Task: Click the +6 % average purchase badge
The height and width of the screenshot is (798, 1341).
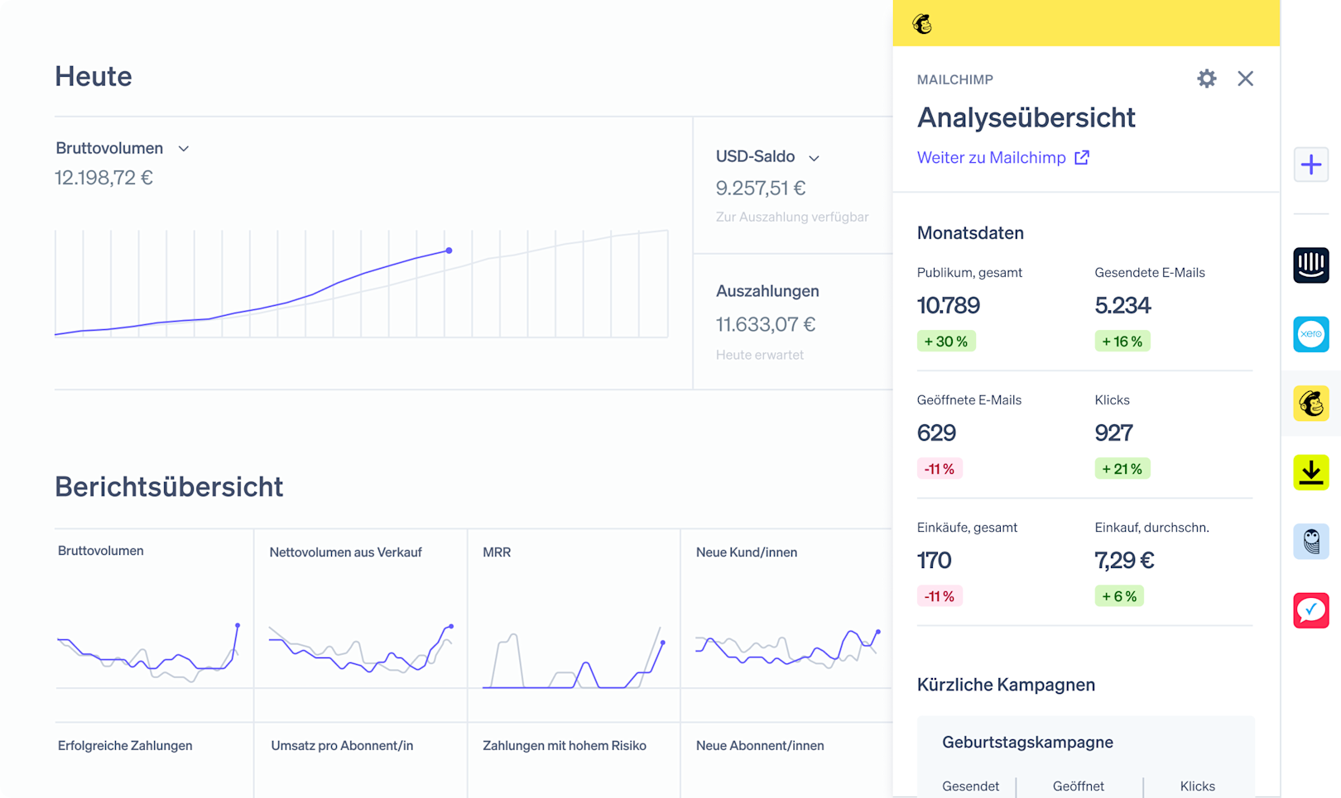Action: pyautogui.click(x=1119, y=596)
